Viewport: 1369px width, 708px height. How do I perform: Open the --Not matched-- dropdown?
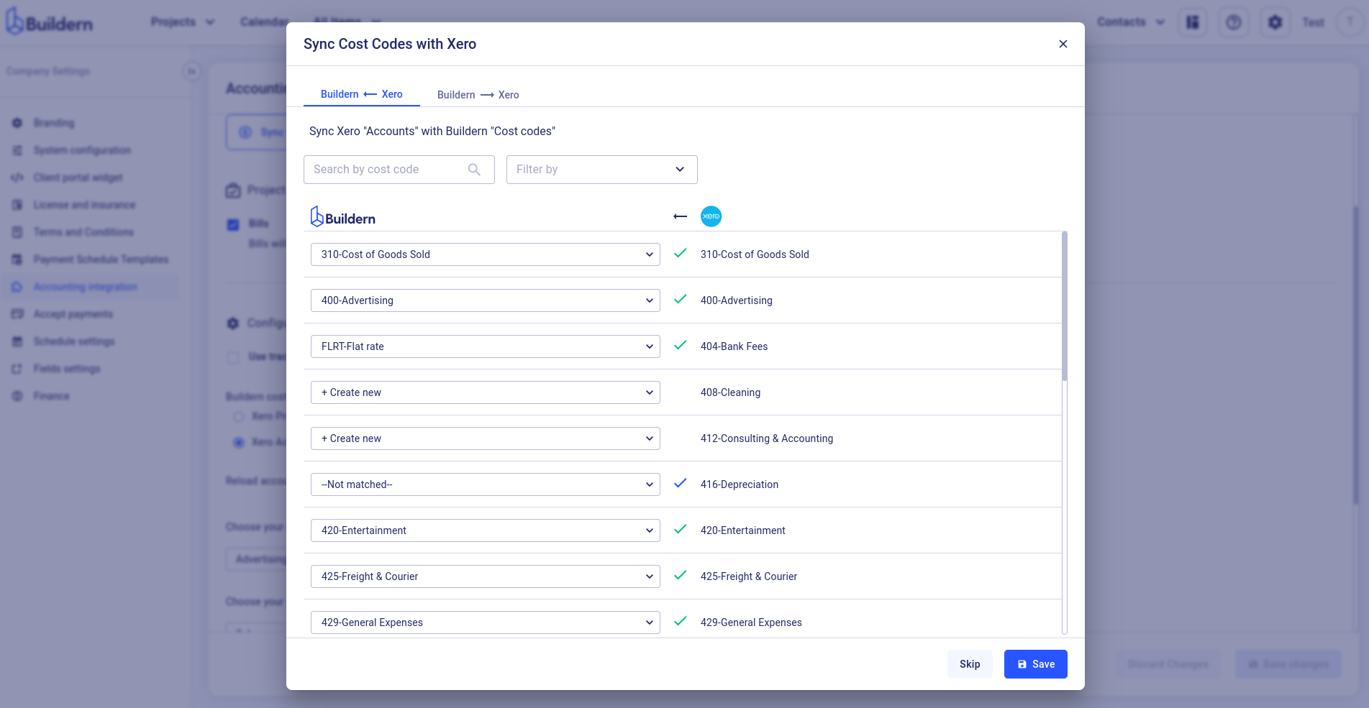(x=486, y=484)
